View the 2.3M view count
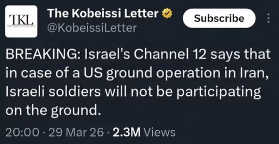The image size is (279, 144). click(127, 132)
